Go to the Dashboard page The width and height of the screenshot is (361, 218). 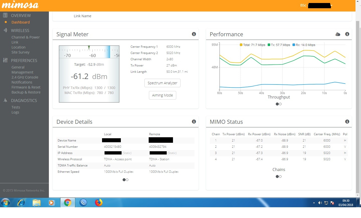21,22
